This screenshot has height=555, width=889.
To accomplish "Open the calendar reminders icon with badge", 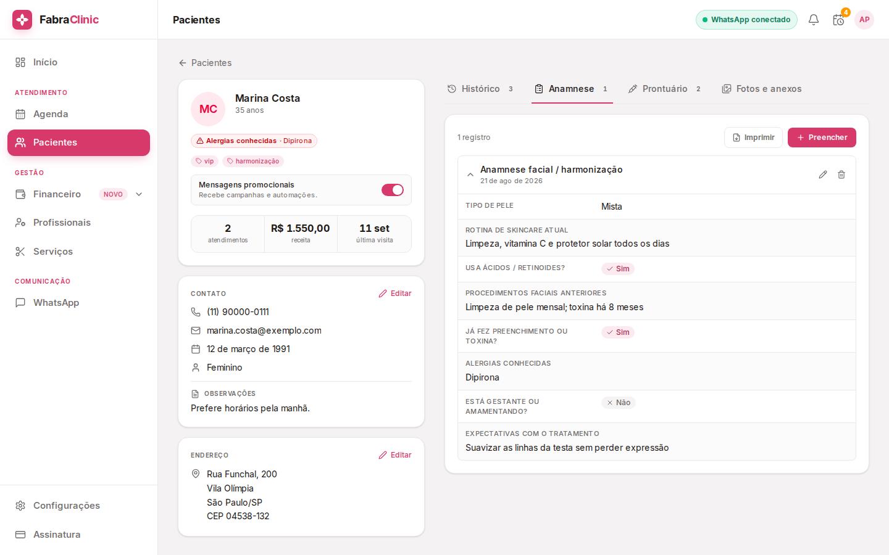I will (x=838, y=20).
